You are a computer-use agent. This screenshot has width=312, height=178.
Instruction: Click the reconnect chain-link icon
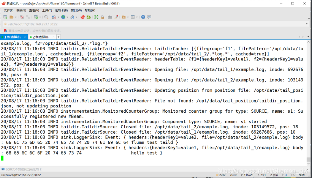(x=28, y=17)
